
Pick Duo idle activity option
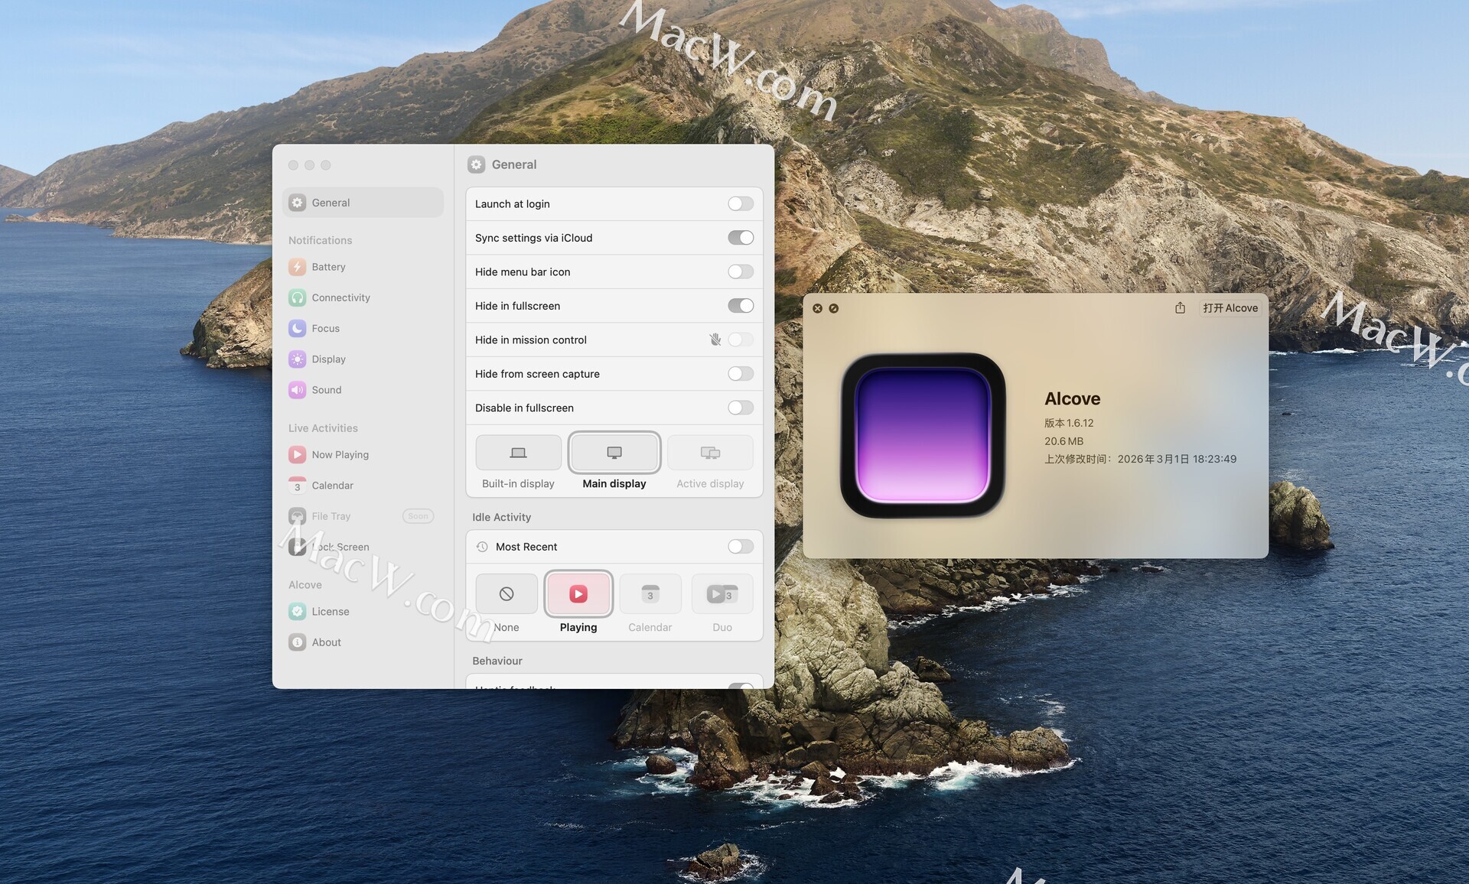(x=721, y=595)
